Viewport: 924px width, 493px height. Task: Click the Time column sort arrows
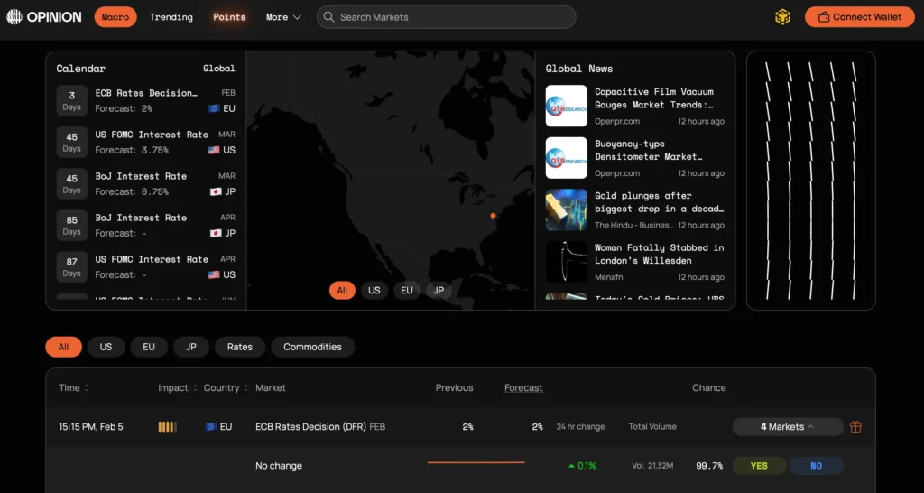(87, 388)
